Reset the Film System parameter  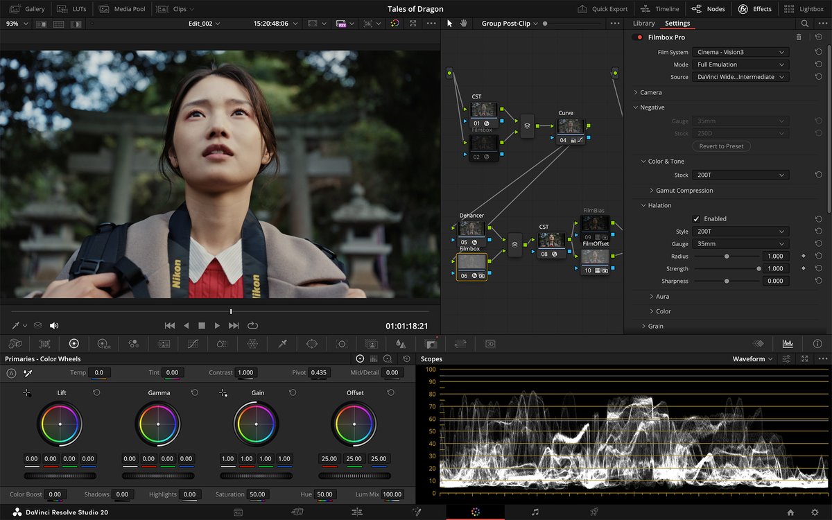point(819,52)
